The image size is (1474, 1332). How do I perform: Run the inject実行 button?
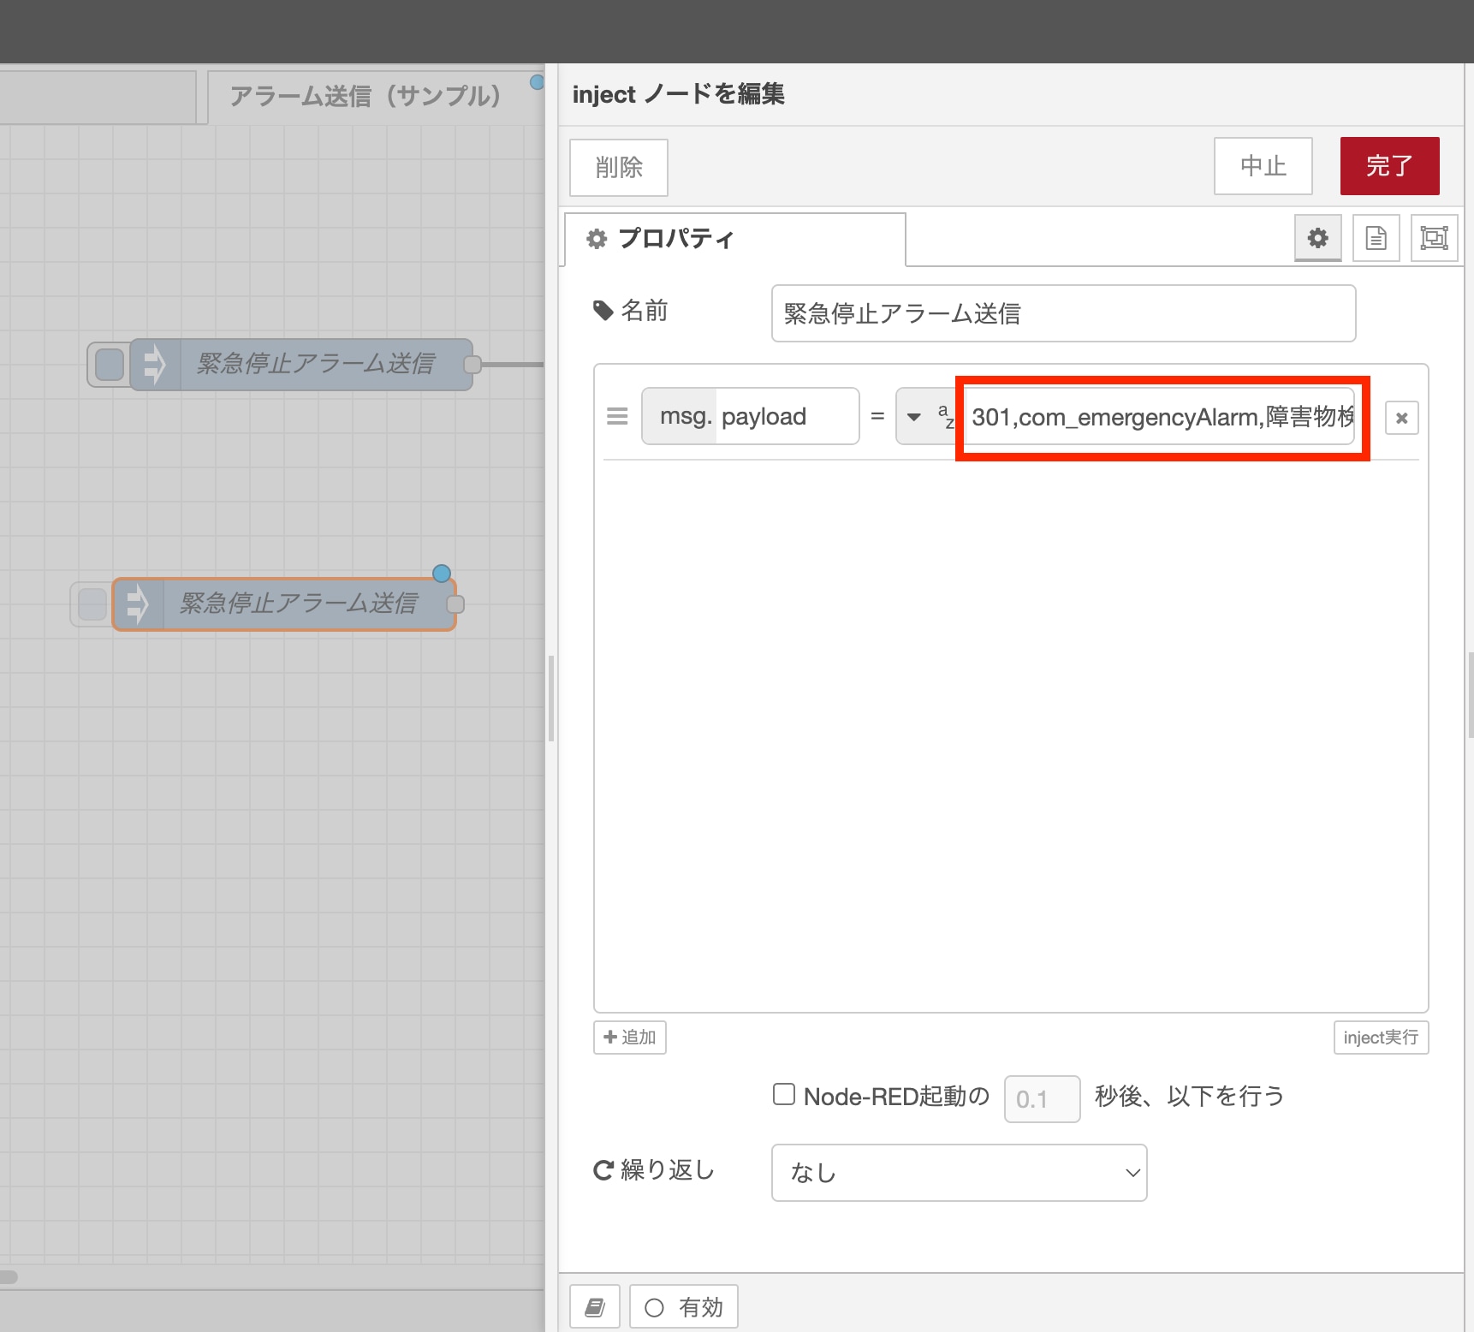coord(1381,1038)
